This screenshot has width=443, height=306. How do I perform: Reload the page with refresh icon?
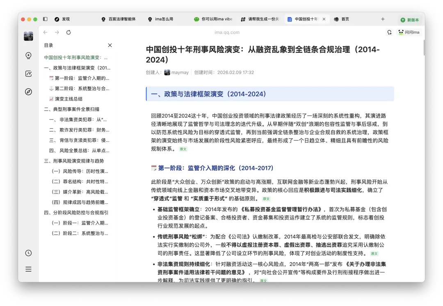69,32
